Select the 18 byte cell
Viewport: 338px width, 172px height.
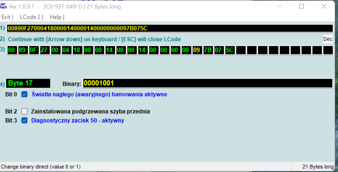click(x=78, y=50)
